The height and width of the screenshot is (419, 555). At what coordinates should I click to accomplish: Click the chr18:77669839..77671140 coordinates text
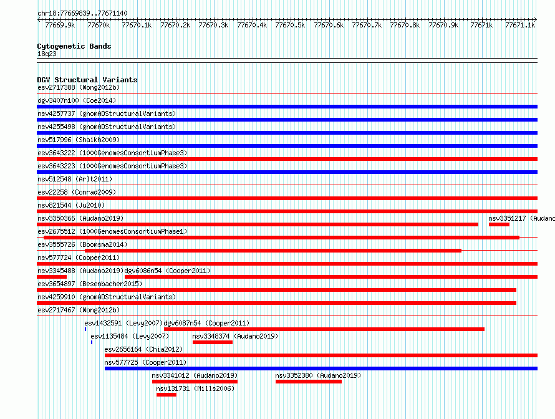click(82, 13)
